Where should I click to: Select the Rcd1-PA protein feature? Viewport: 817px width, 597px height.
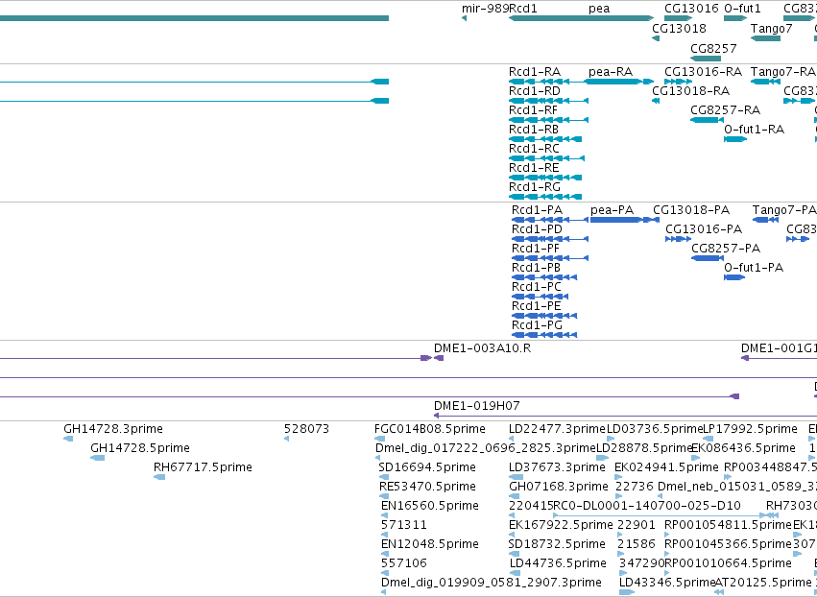click(550, 220)
